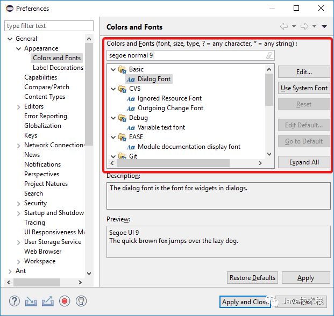Open the Help icon at bottom-left
Image resolution: width=334 pixels, height=316 pixels.
point(15,301)
